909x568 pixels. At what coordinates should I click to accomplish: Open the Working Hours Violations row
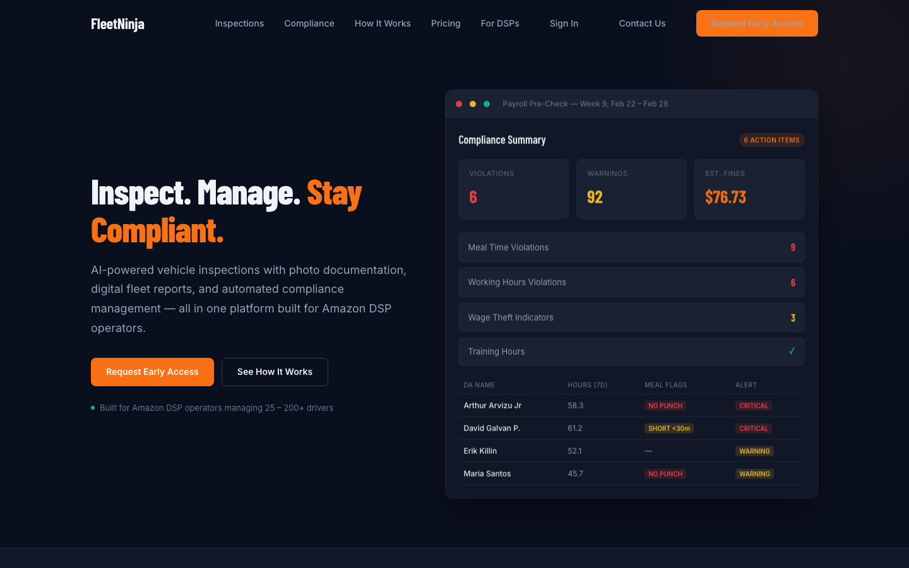coord(631,283)
